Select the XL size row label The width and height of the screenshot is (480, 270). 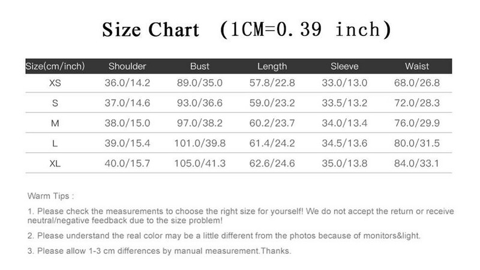coord(55,163)
